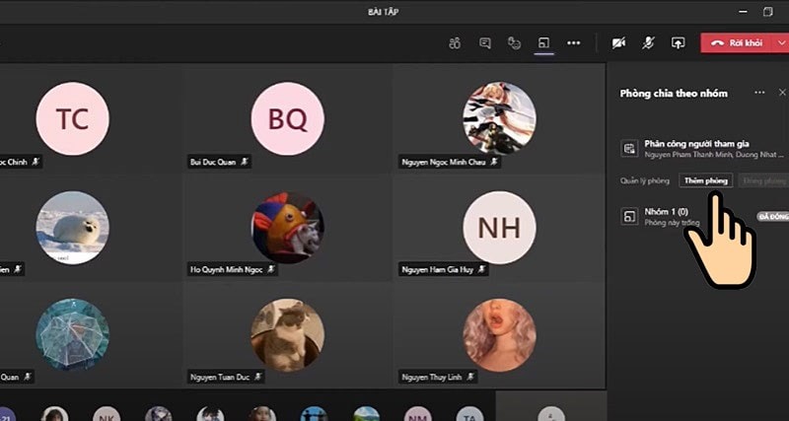Turn on the camera
The height and width of the screenshot is (421, 789).
click(618, 43)
